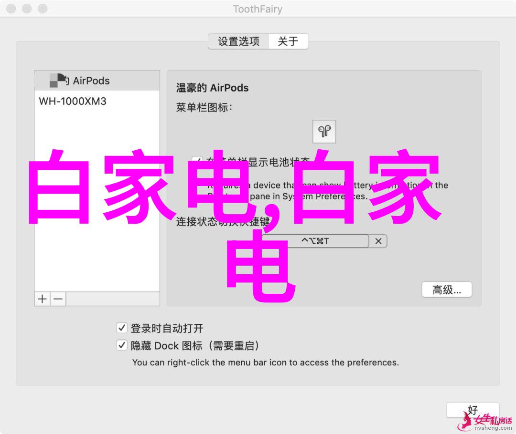This screenshot has height=434, width=516.
Task: Open 高级... advanced settings
Action: click(x=446, y=290)
